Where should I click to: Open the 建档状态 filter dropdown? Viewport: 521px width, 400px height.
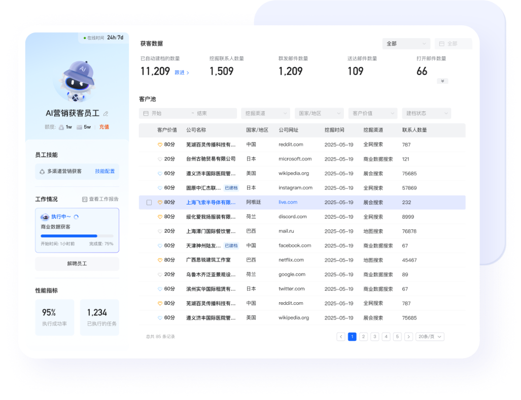pyautogui.click(x=426, y=113)
